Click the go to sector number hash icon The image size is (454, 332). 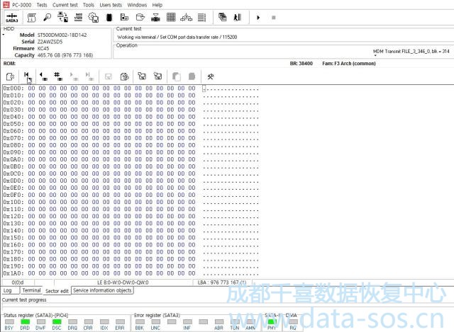(x=58, y=76)
